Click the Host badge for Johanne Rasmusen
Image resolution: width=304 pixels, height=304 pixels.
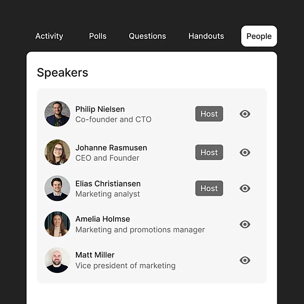[x=209, y=152]
